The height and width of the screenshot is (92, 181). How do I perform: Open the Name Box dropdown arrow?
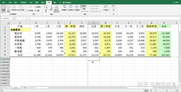point(12,18)
